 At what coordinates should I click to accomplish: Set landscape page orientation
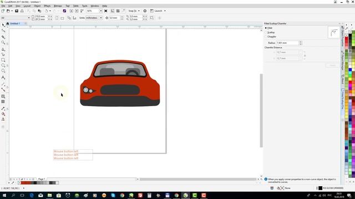62,18
